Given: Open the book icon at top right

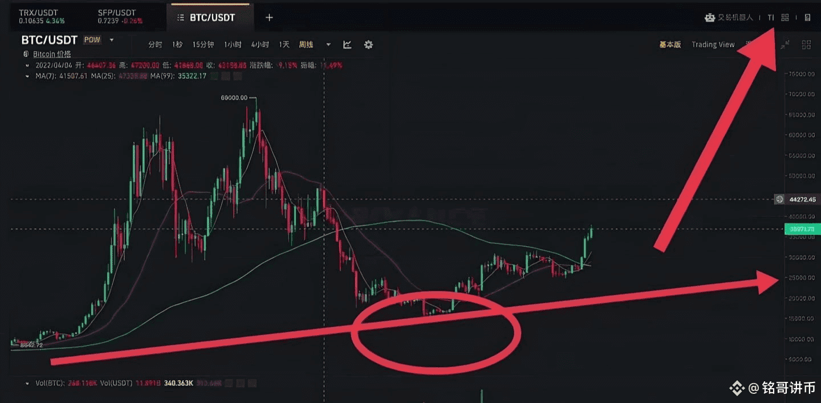Looking at the screenshot, I should click(807, 18).
